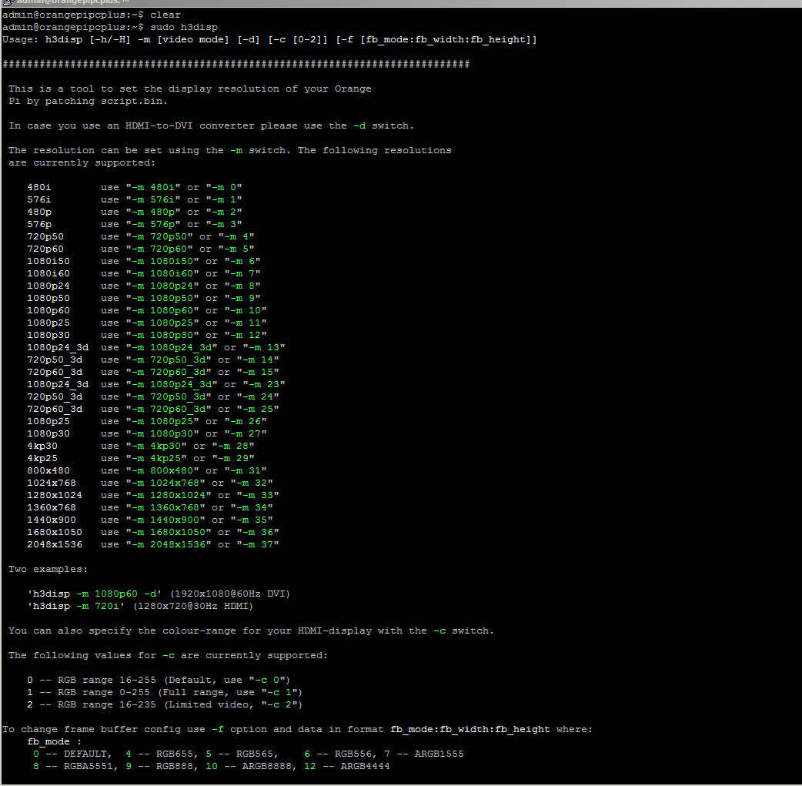Click the "9 -- RGB888," entry
Image resolution: width=802 pixels, height=786 pixels.
point(162,766)
